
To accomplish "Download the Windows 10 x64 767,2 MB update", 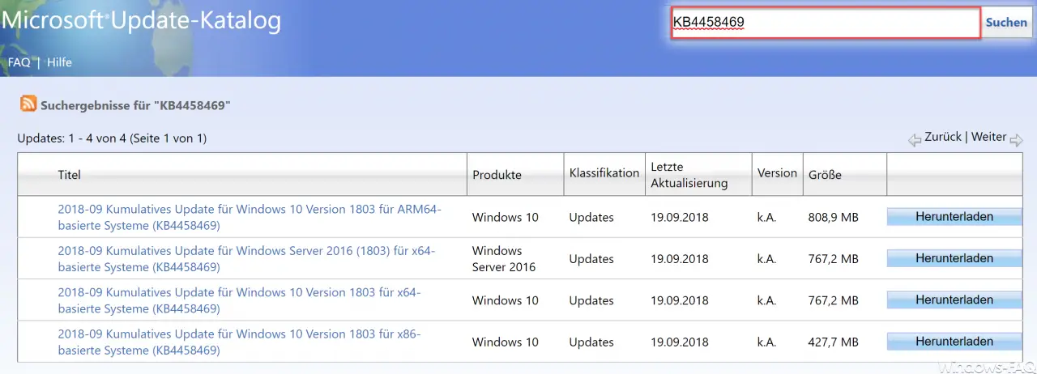I will (x=954, y=300).
